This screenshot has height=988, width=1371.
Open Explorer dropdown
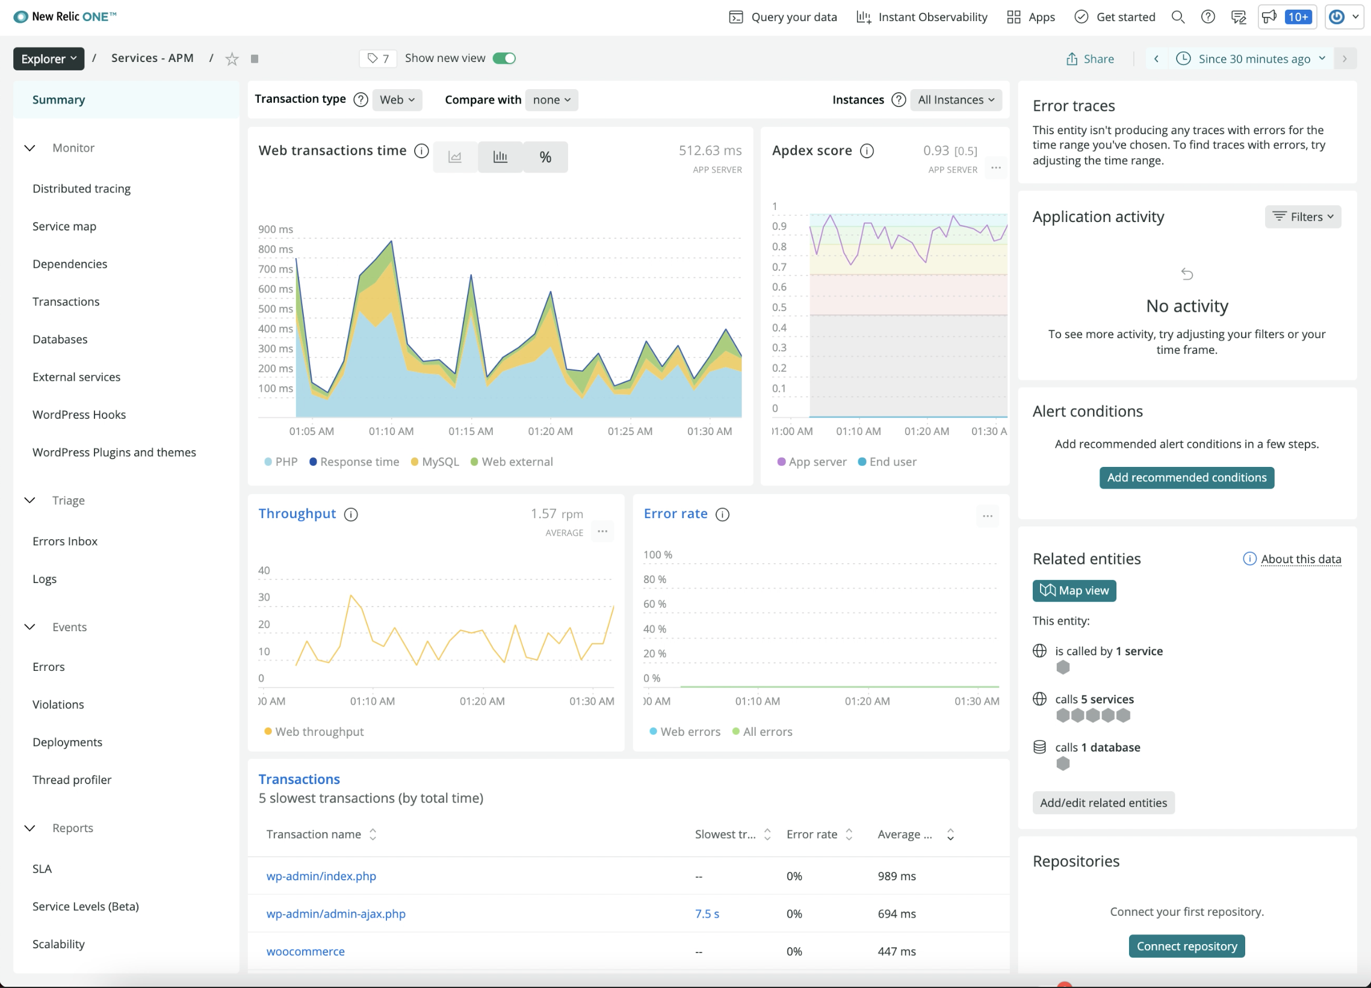[49, 58]
